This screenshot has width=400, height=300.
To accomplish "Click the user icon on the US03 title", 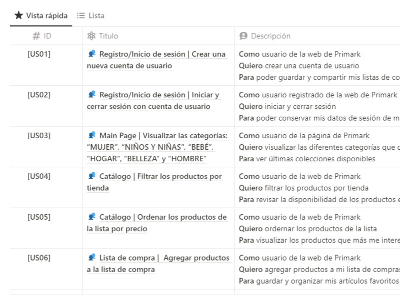I will click(92, 135).
